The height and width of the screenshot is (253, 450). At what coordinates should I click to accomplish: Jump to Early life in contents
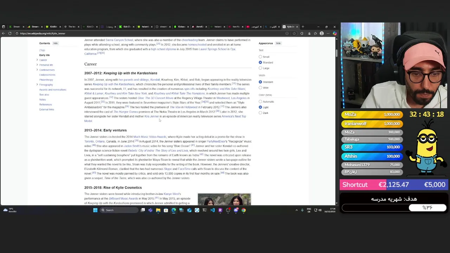pos(44,55)
